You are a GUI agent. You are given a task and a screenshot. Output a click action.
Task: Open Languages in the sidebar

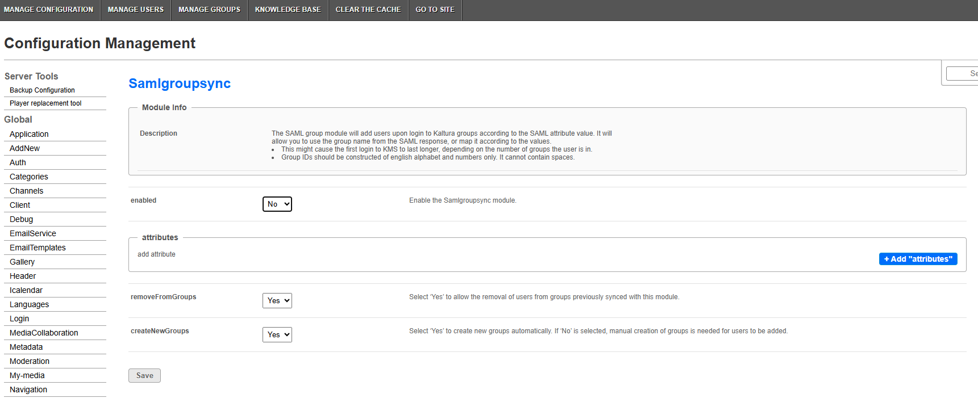click(x=29, y=304)
